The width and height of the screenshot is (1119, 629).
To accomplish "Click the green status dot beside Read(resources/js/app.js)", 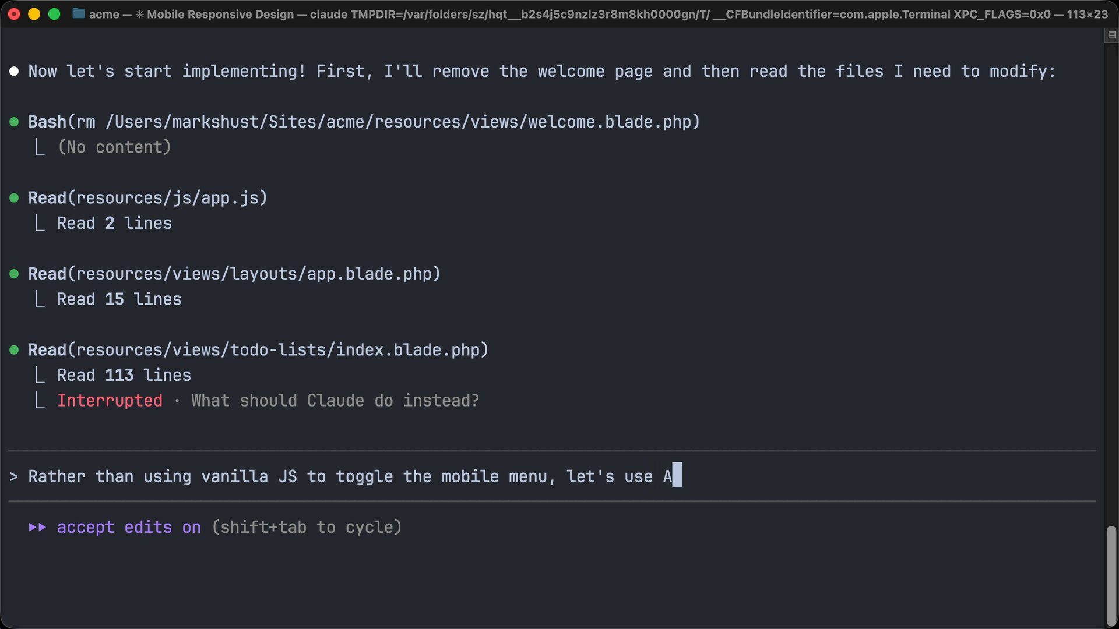I will tap(14, 198).
